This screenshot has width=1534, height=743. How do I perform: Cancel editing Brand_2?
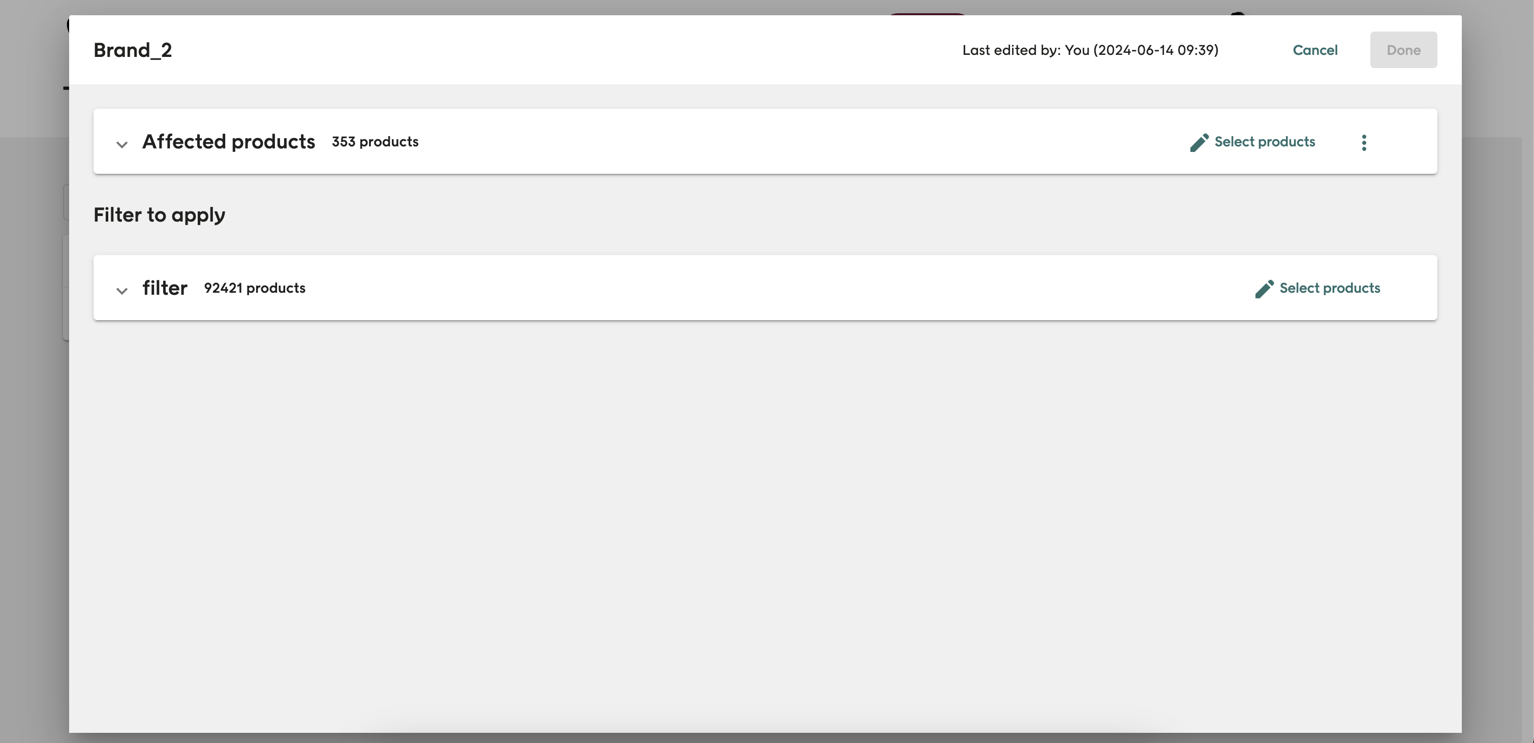pyautogui.click(x=1315, y=50)
